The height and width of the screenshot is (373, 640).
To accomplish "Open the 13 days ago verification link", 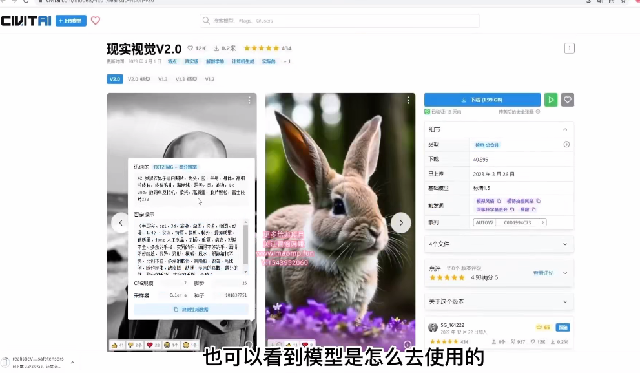I will [x=454, y=112].
